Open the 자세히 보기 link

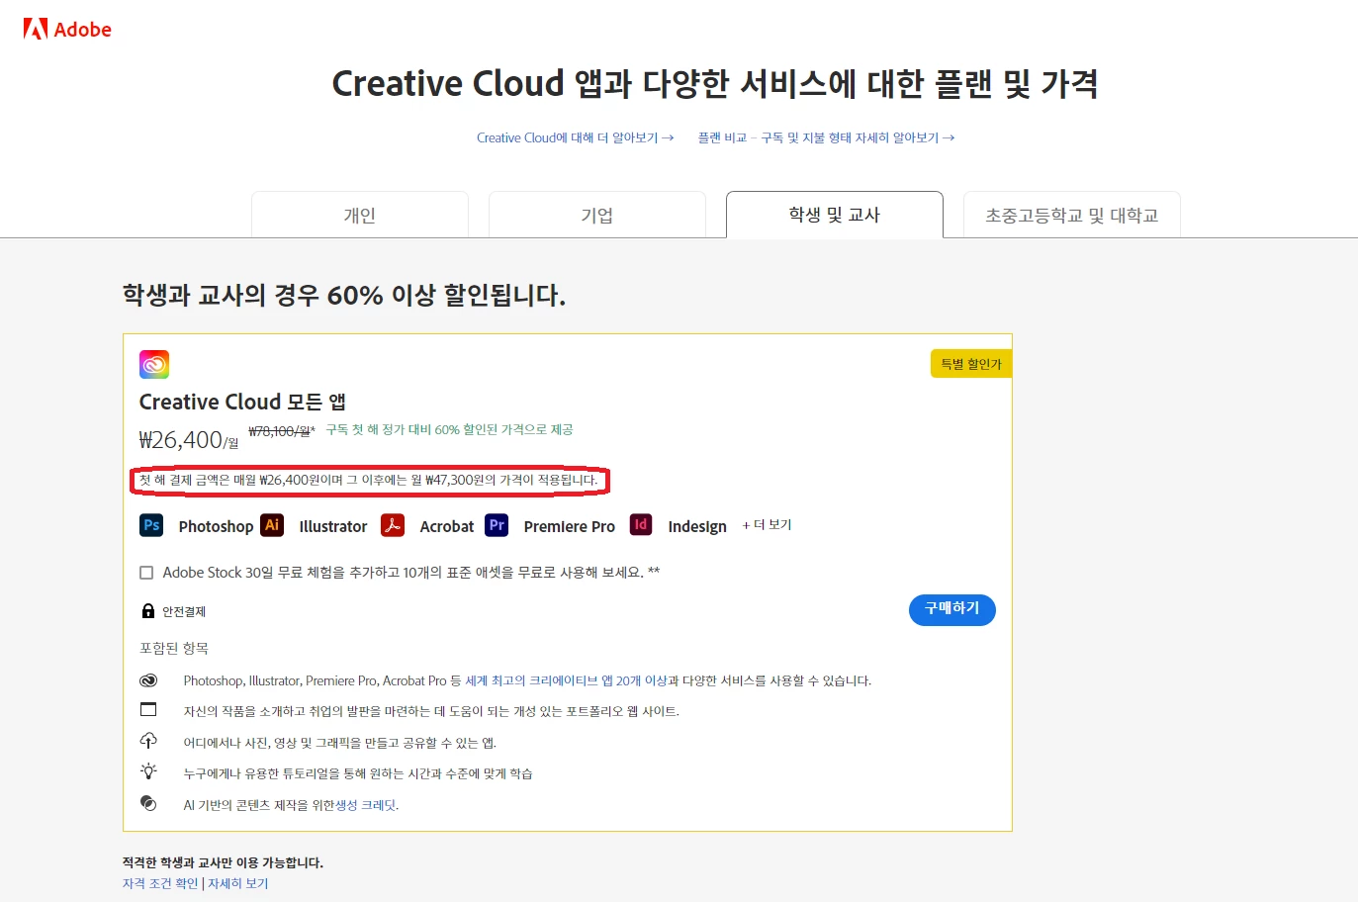click(237, 883)
